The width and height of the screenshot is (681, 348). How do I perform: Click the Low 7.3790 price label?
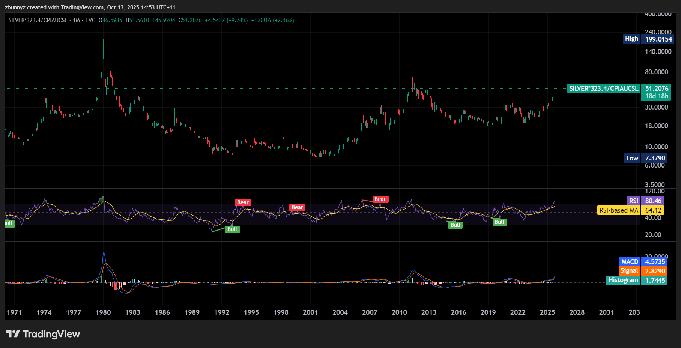point(645,158)
